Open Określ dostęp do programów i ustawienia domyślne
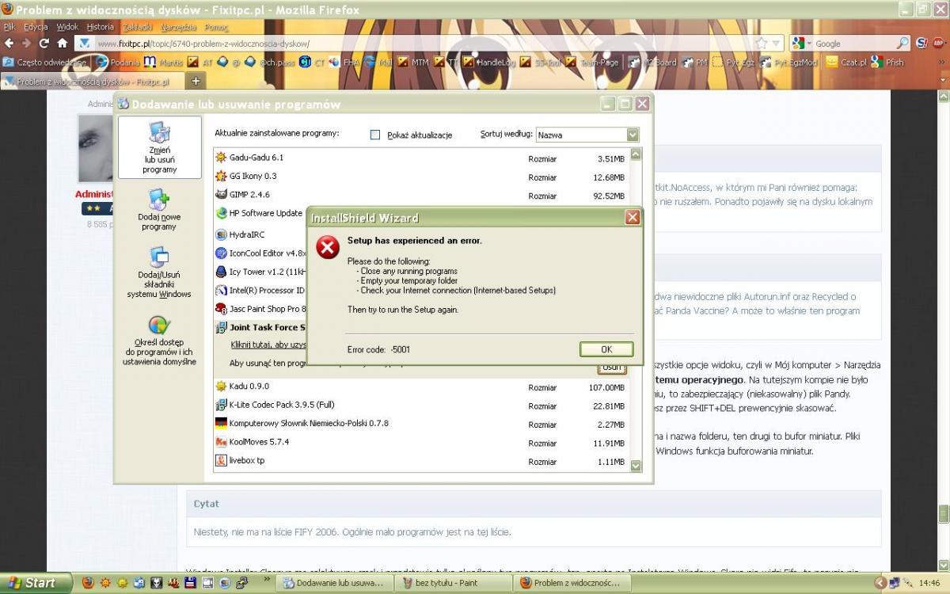 point(159,341)
